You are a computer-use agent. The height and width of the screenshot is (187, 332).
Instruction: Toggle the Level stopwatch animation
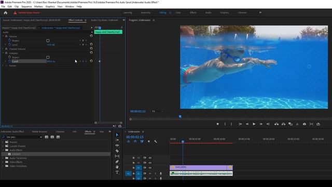tap(9, 45)
